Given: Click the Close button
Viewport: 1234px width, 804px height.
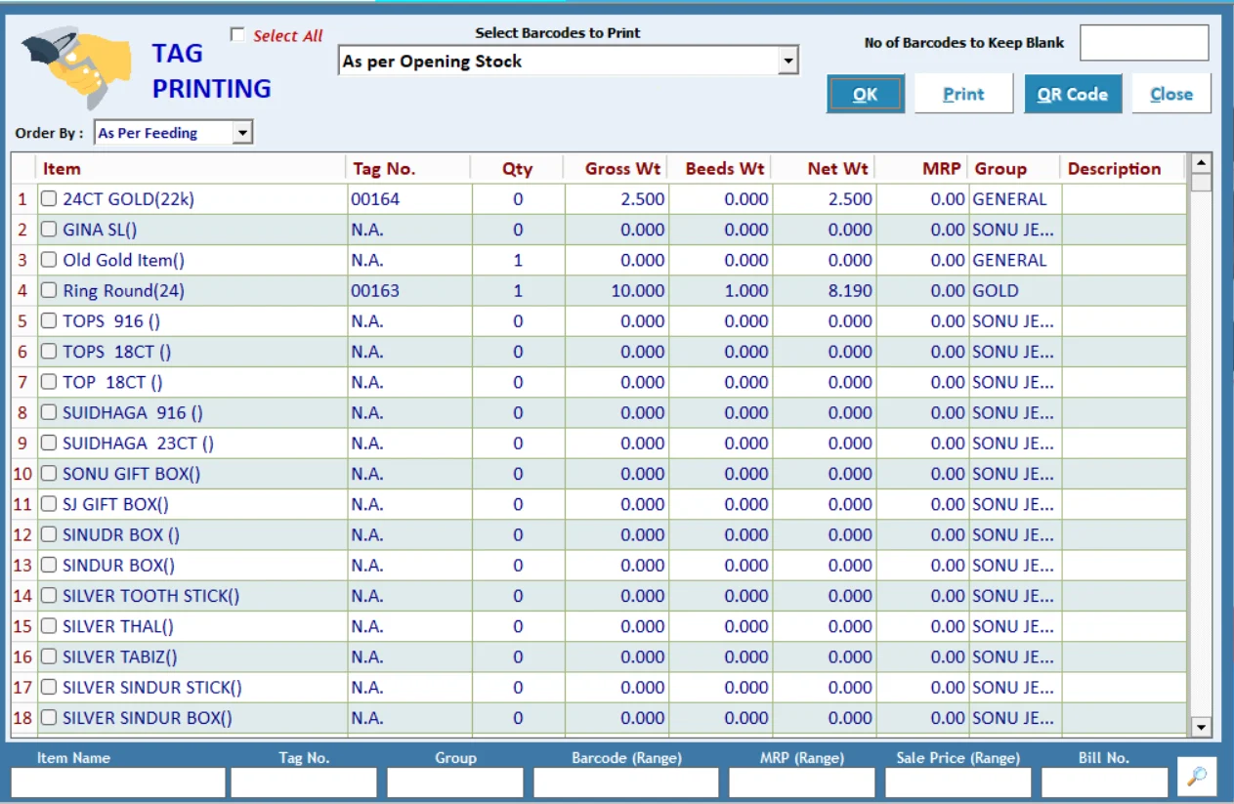Looking at the screenshot, I should tap(1171, 95).
